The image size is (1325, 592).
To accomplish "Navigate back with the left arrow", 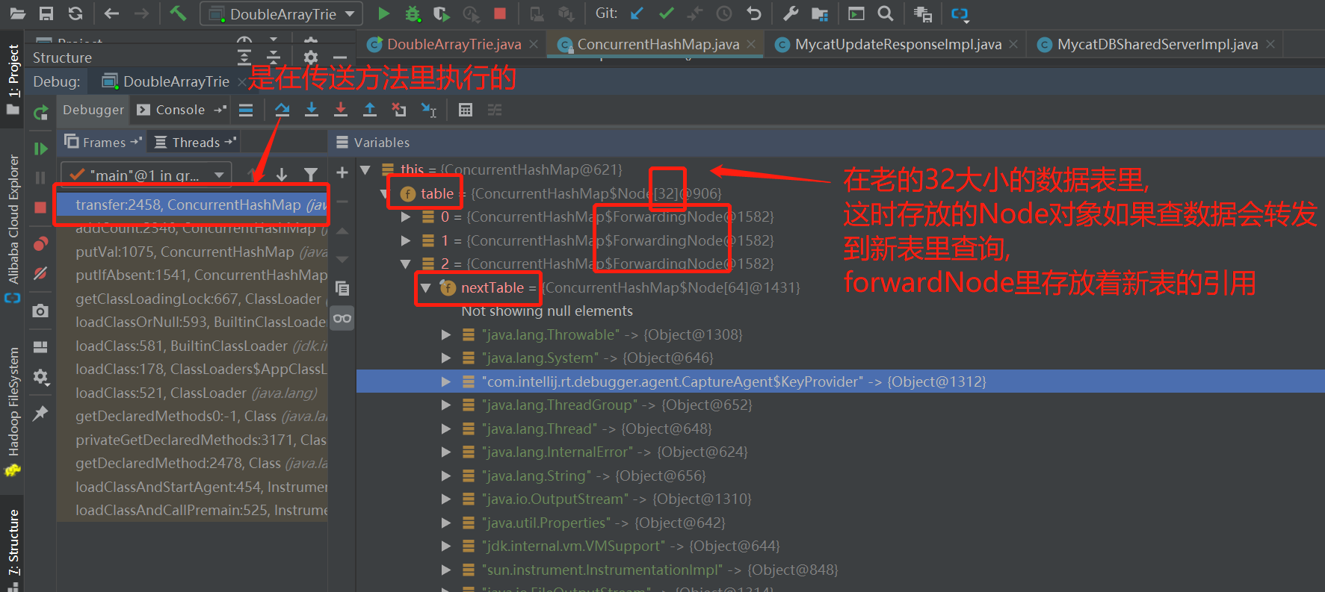I will (x=111, y=13).
